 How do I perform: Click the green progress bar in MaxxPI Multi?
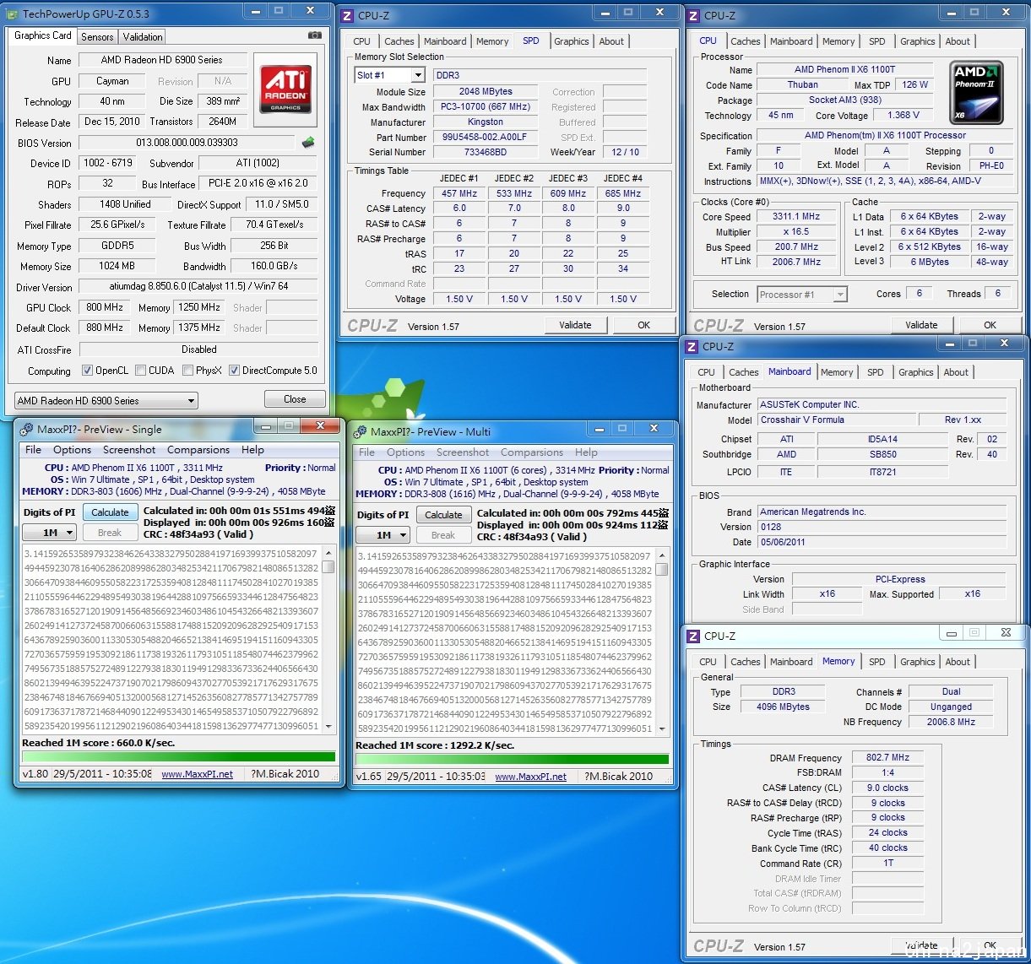pos(513,760)
